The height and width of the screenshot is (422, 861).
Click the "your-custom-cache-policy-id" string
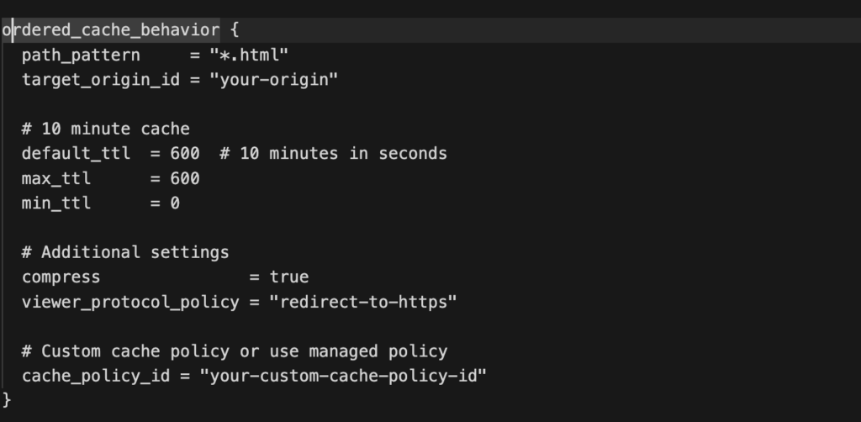pos(343,375)
